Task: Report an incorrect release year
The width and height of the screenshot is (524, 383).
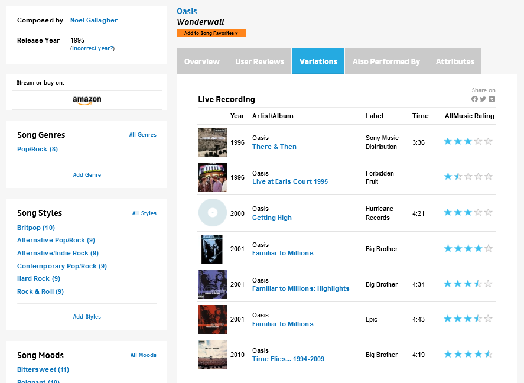Action: tap(92, 48)
